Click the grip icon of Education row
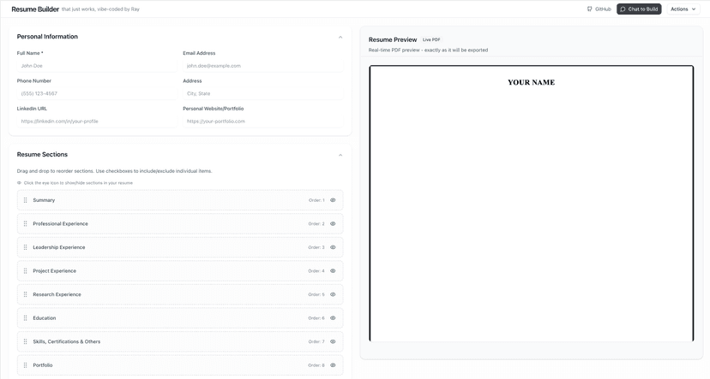The width and height of the screenshot is (710, 379). point(26,318)
